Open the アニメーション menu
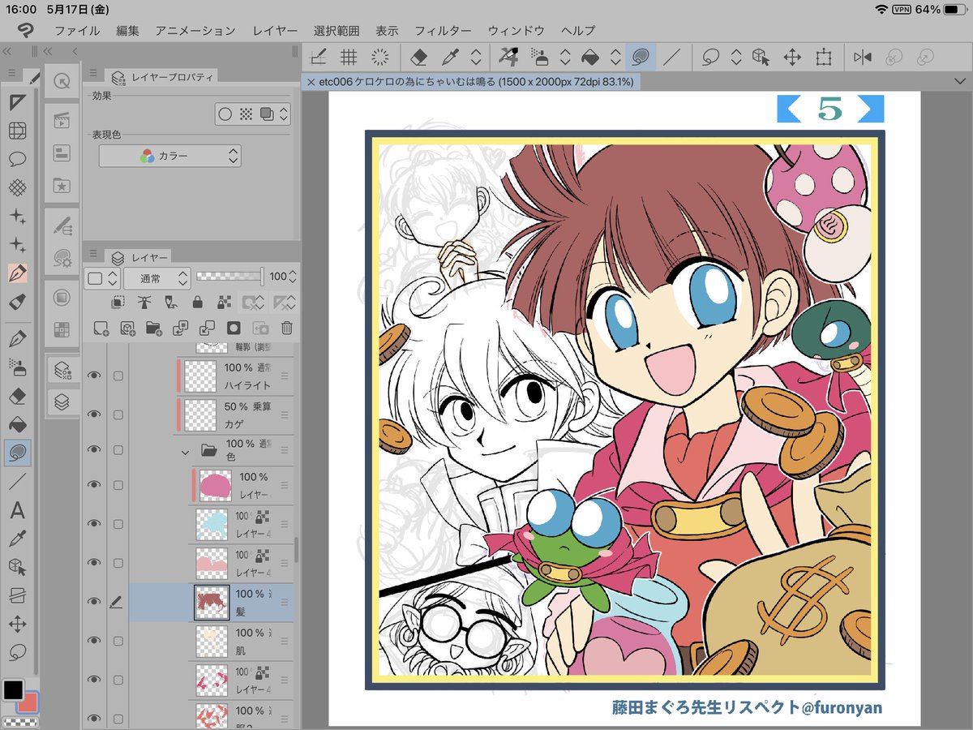The width and height of the screenshot is (973, 730). point(195,31)
